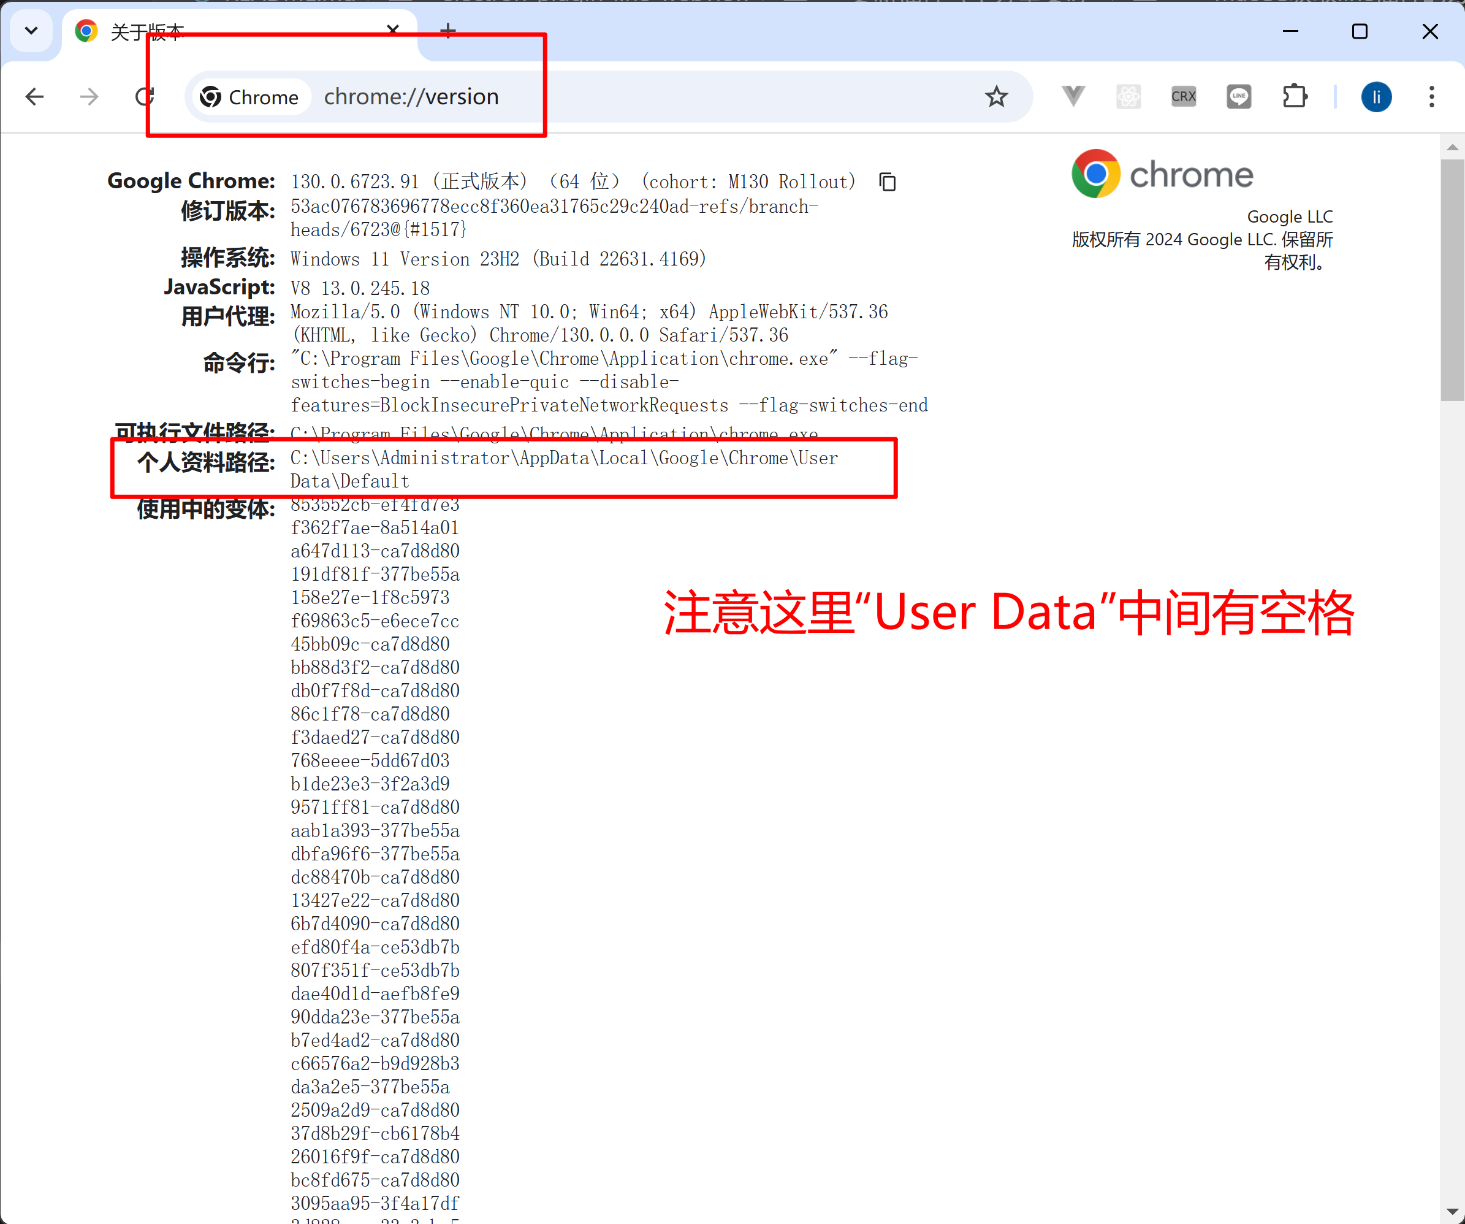The image size is (1465, 1224).
Task: Click the V8 13.0.245.18 text
Action: (x=360, y=289)
